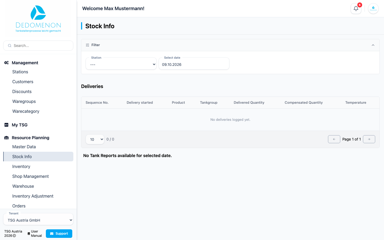
Task: Go to the previous deliveries page
Action: click(334, 139)
